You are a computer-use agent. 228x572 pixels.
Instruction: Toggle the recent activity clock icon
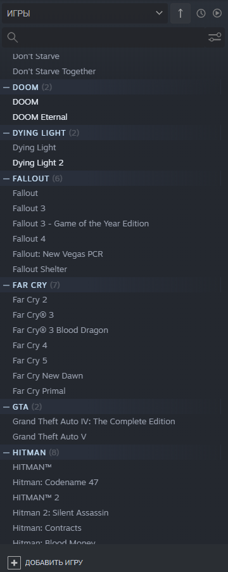(x=201, y=13)
